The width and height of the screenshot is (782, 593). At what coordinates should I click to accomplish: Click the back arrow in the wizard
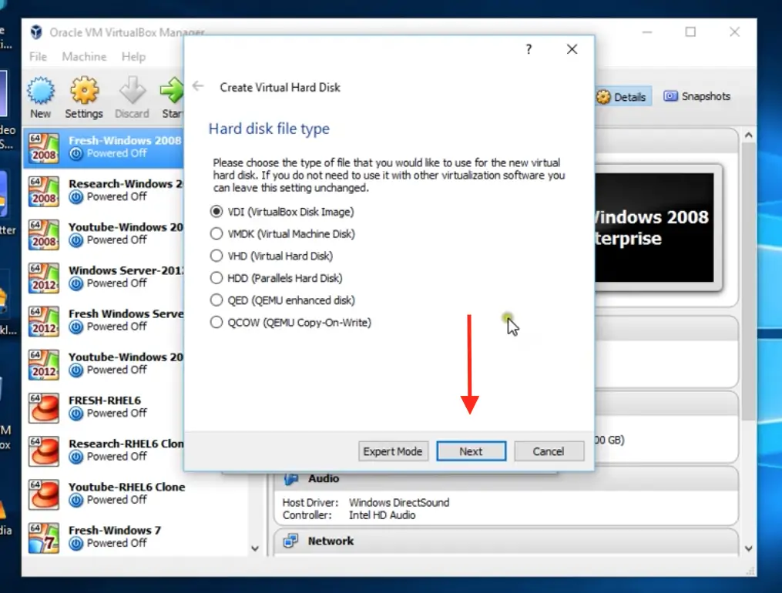[198, 86]
